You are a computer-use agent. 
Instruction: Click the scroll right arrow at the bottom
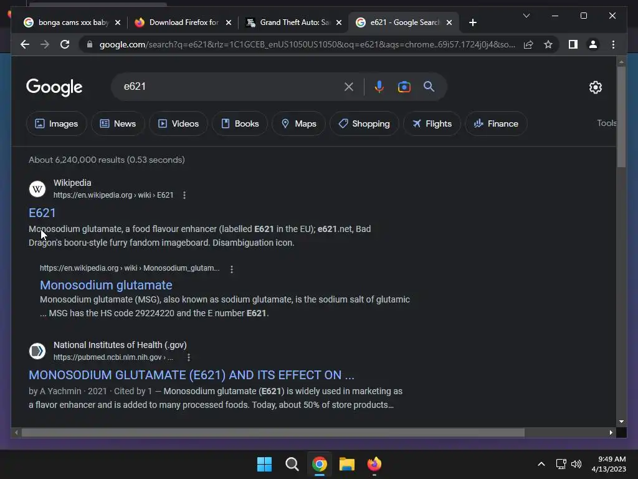(611, 433)
